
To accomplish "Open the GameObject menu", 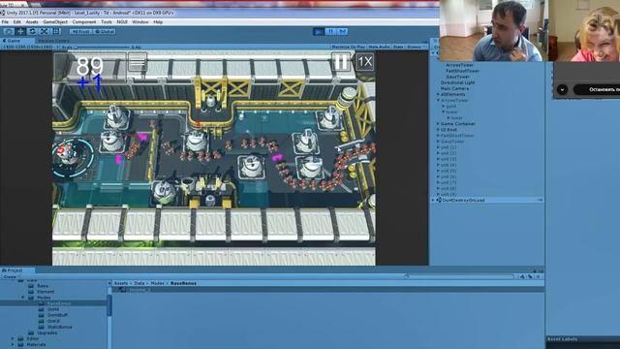I will 55,22.
